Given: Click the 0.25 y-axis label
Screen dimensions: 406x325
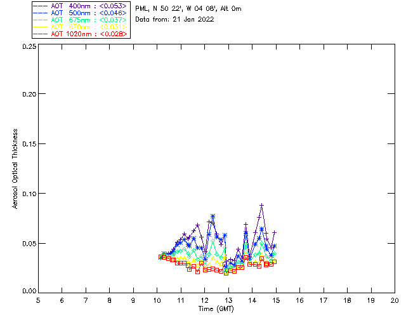Looking at the screenshot, I should tap(29, 46).
